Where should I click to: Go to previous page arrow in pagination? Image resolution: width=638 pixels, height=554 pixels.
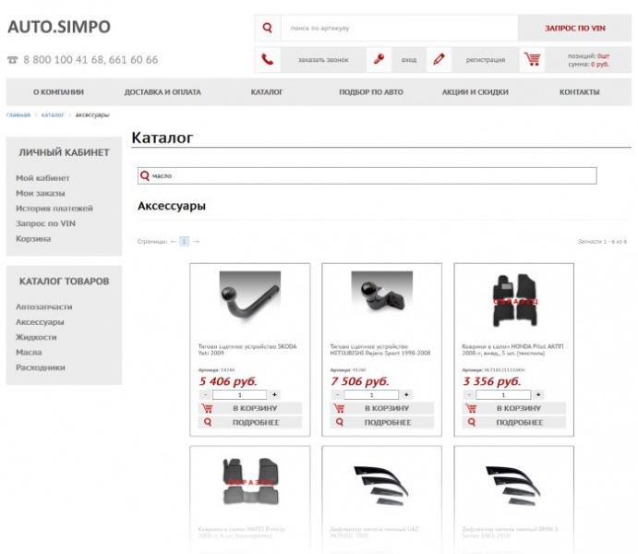tap(174, 241)
